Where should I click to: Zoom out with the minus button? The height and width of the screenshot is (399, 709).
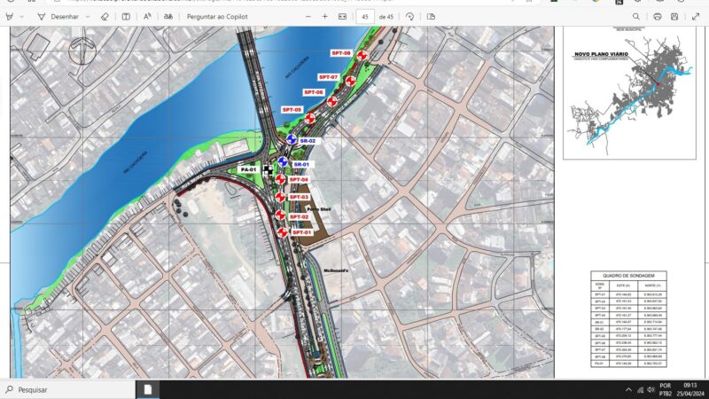point(308,17)
